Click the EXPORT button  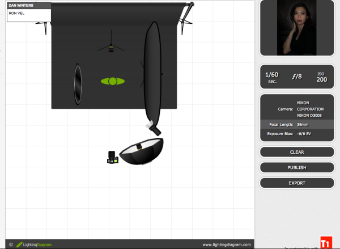pos(297,183)
